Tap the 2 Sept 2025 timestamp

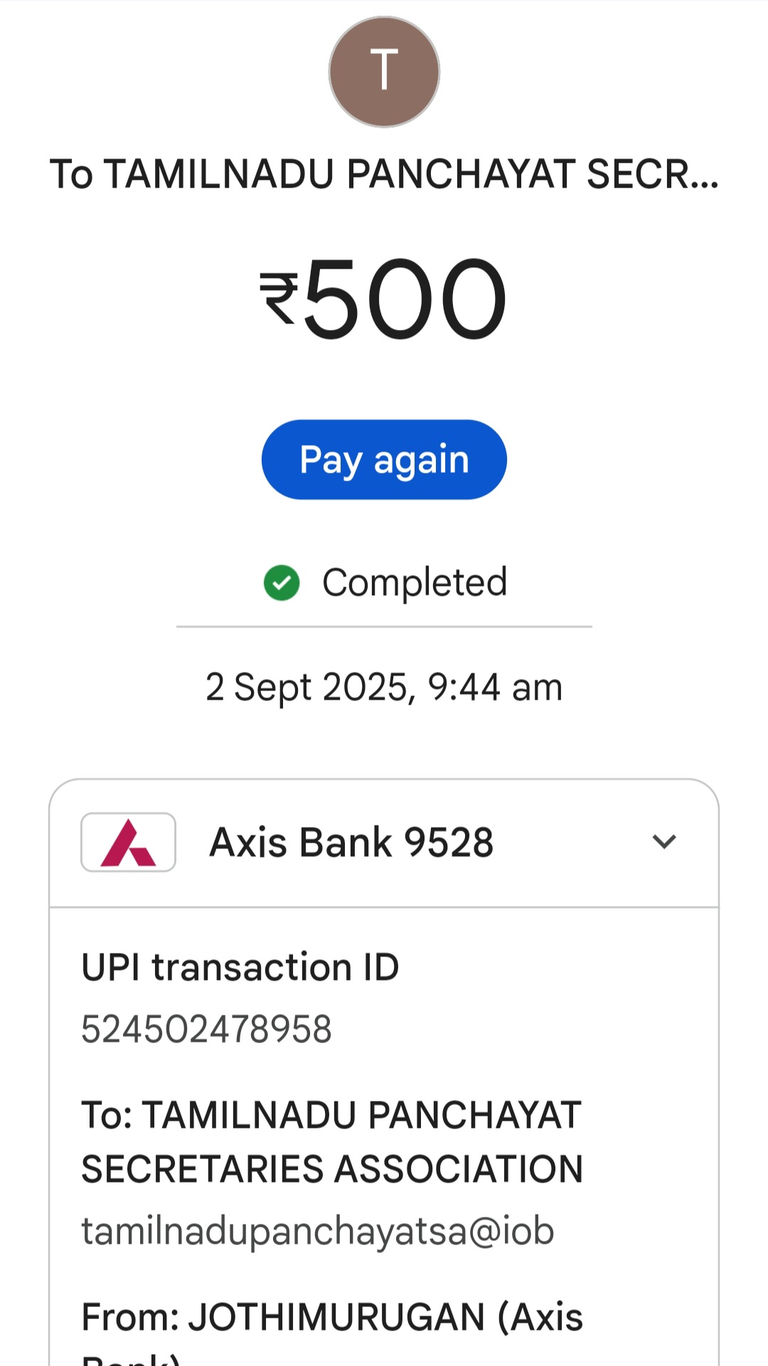(x=384, y=688)
